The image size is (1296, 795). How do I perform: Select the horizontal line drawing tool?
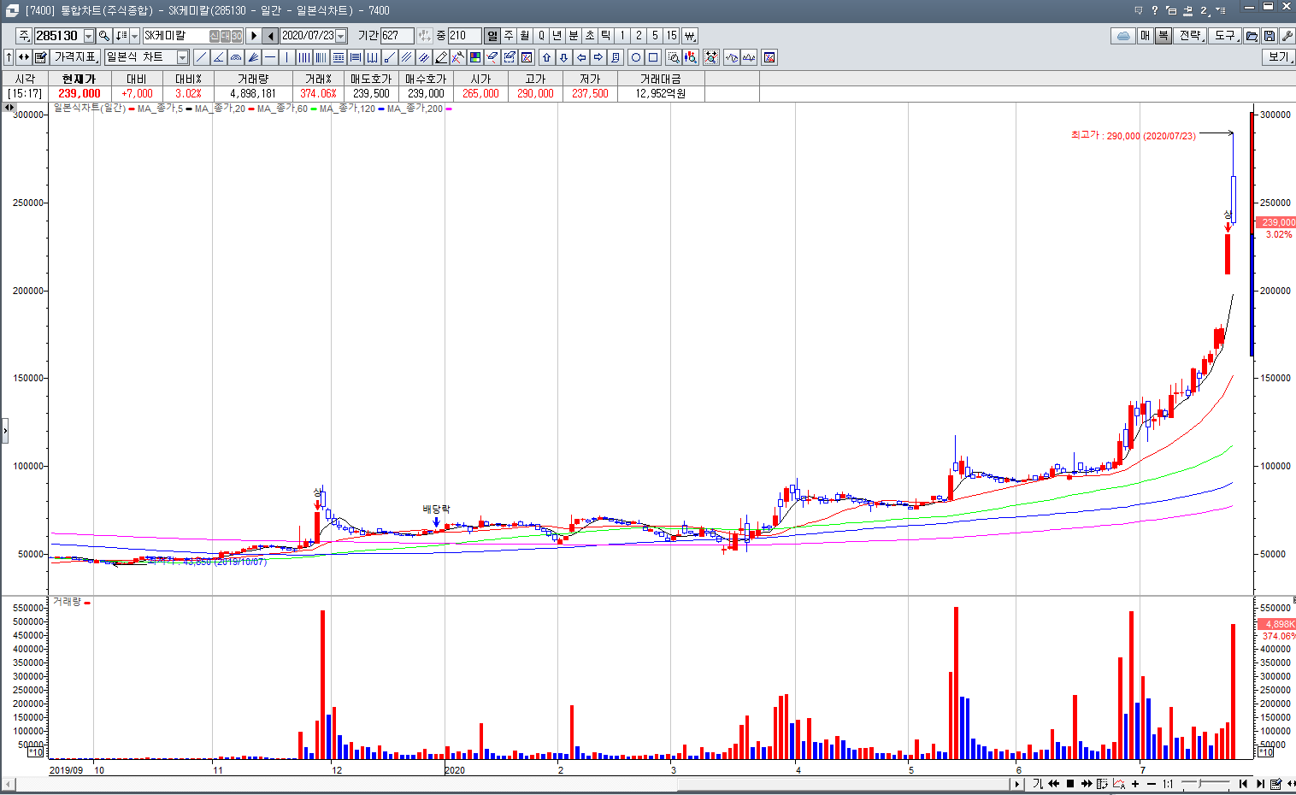270,57
